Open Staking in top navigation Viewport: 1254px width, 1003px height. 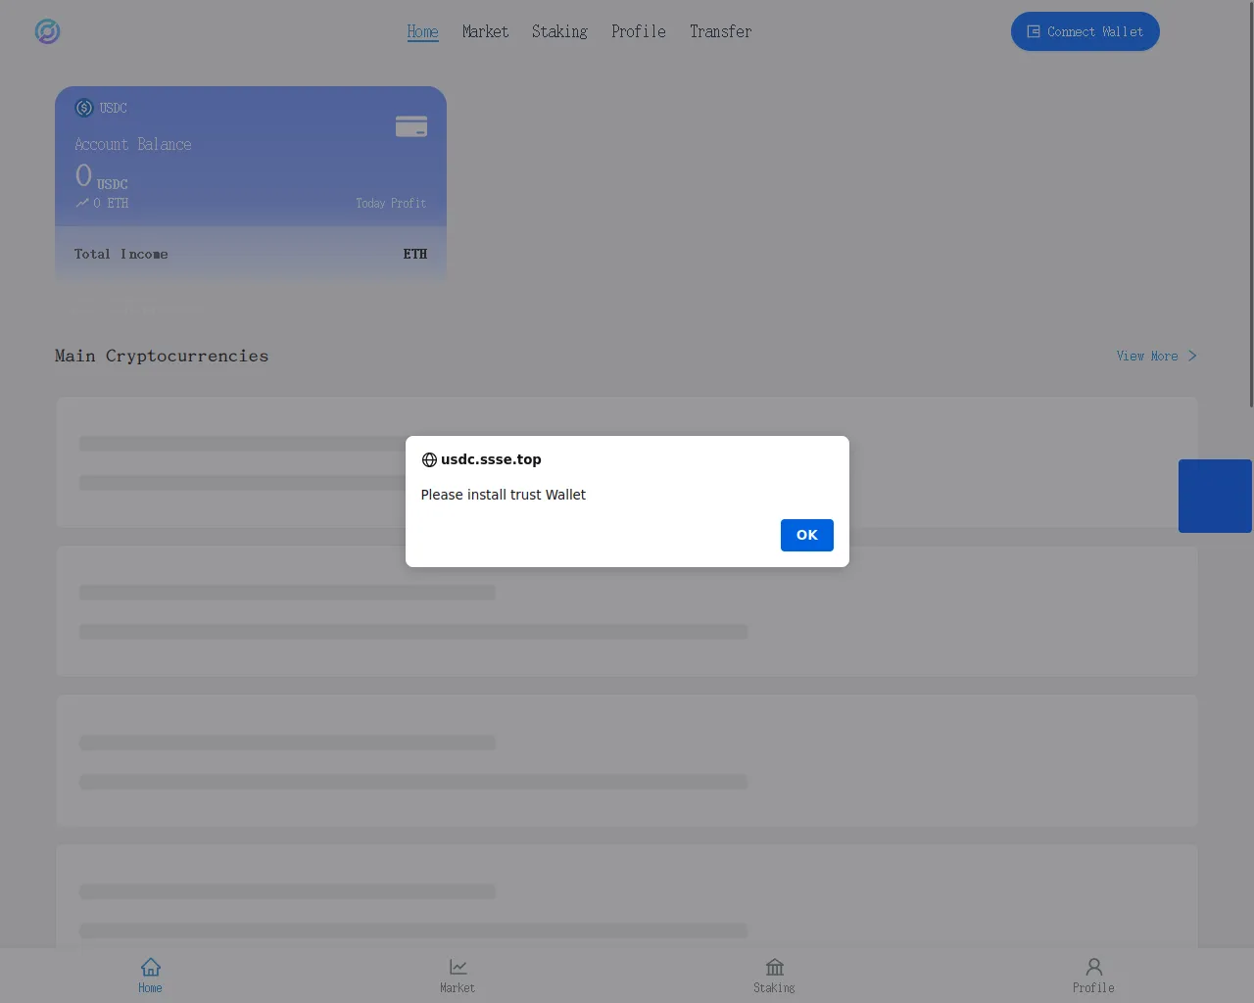[x=559, y=31]
